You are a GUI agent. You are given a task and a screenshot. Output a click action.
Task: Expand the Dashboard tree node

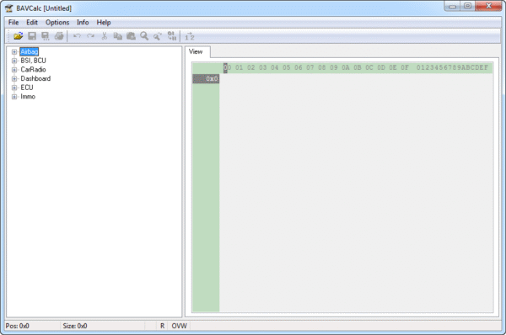[x=14, y=78]
